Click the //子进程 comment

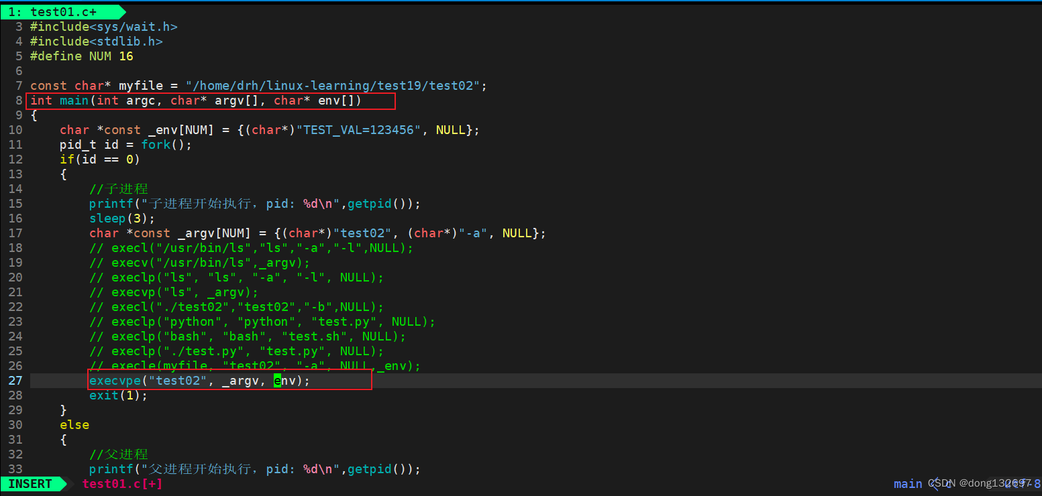tap(118, 189)
